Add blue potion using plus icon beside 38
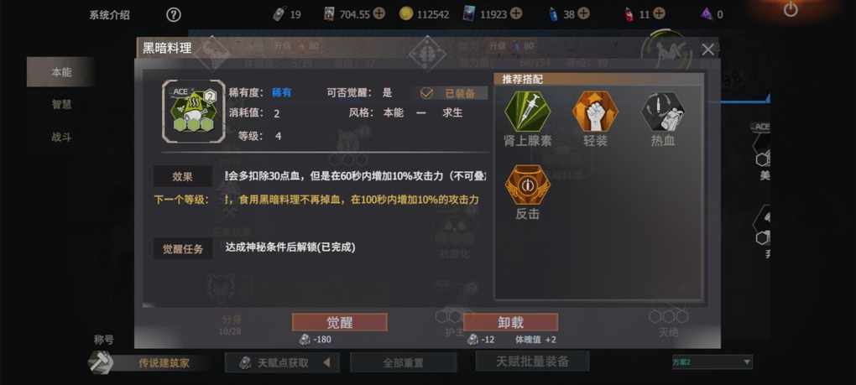 583,13
